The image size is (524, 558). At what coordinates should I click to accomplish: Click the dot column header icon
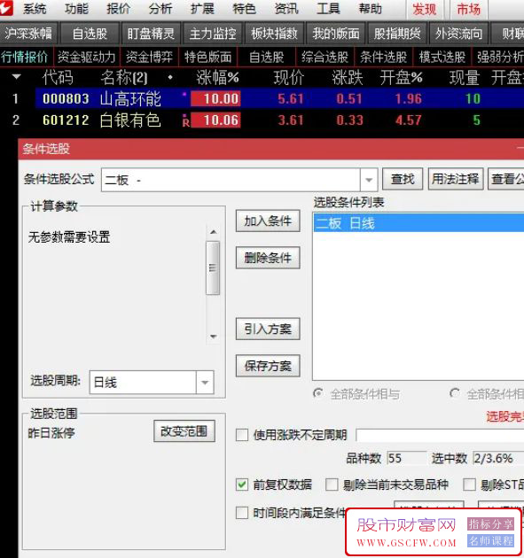[170, 77]
